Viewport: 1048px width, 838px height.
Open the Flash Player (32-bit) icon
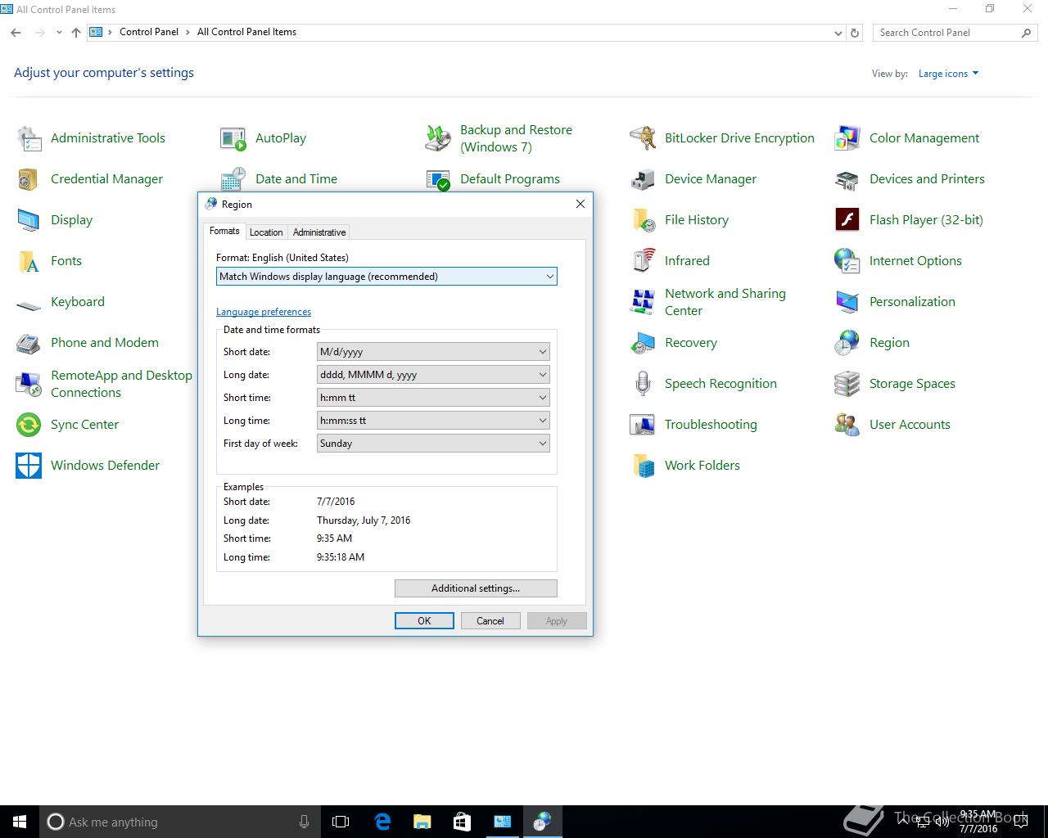(847, 220)
